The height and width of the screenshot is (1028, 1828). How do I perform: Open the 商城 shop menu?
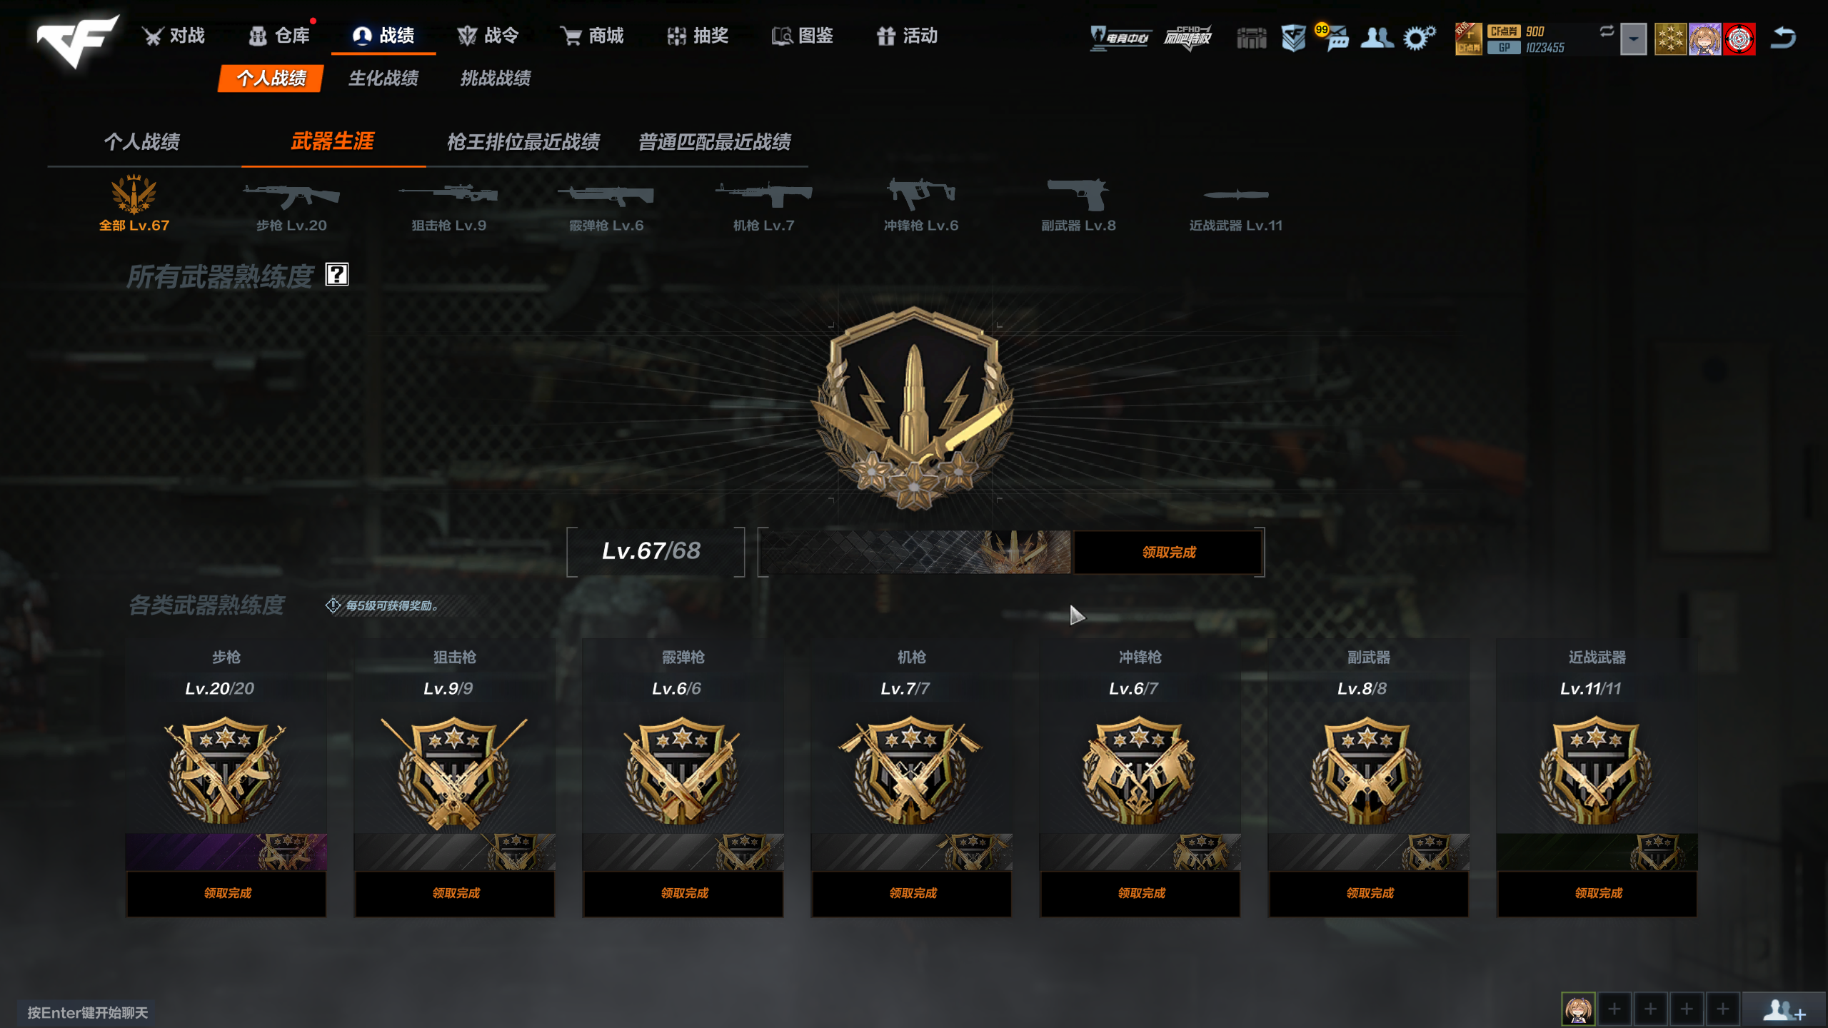[592, 35]
